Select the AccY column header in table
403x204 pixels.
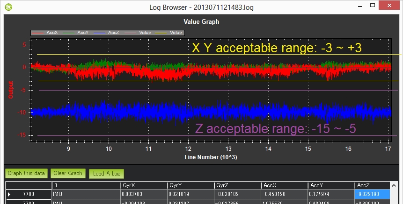pos(330,185)
